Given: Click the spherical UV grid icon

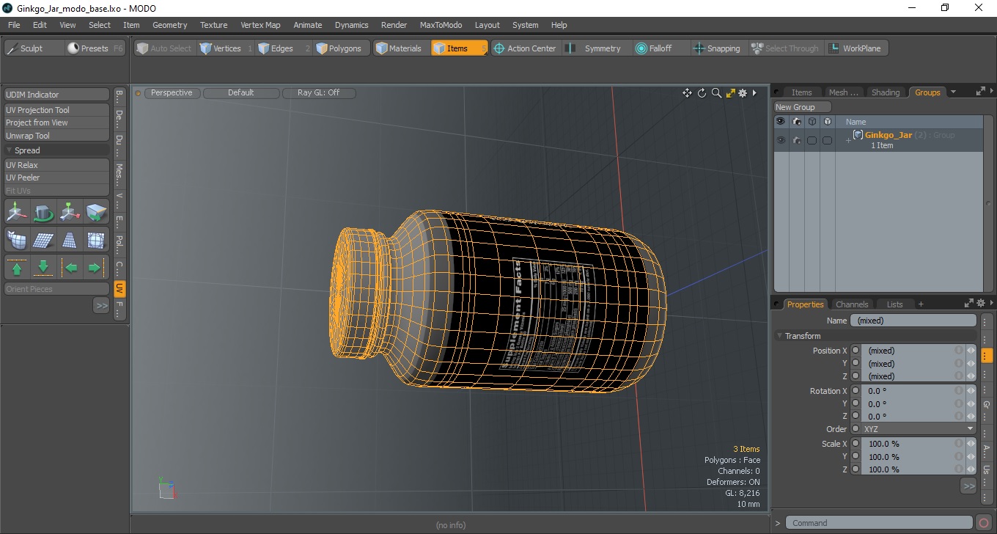Looking at the screenshot, I should coord(96,240).
